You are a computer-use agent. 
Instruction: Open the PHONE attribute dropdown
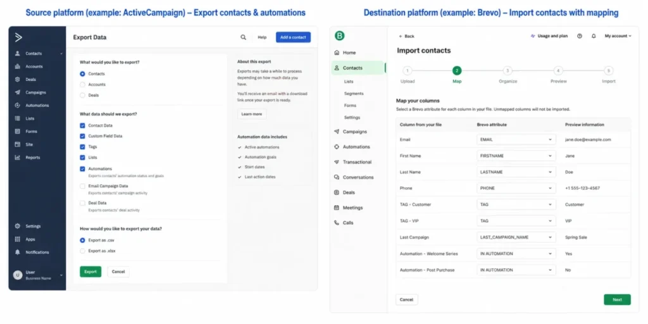pyautogui.click(x=516, y=188)
